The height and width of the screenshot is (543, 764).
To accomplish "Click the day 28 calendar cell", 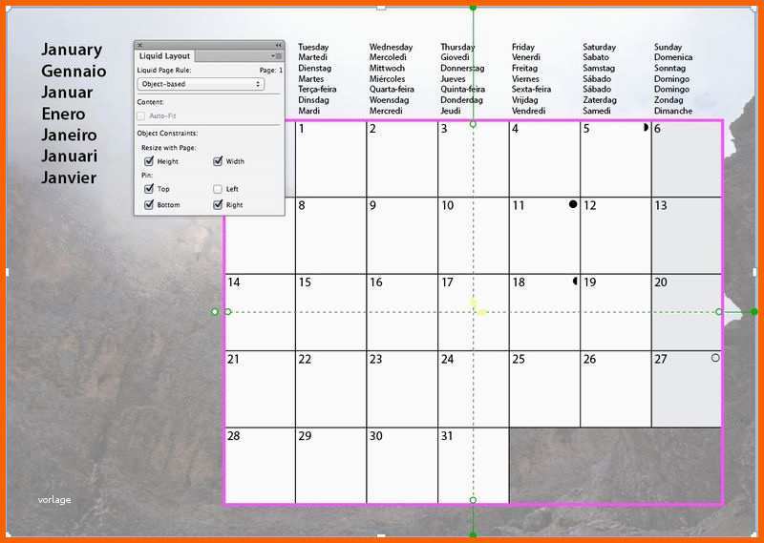I will (x=260, y=466).
